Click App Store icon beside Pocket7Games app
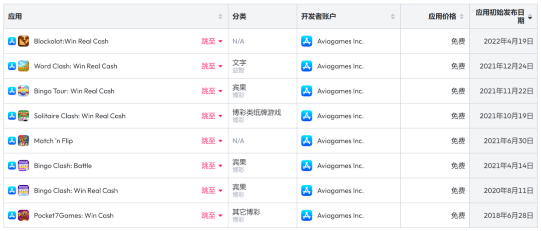The width and height of the screenshot is (541, 231). click(x=12, y=215)
